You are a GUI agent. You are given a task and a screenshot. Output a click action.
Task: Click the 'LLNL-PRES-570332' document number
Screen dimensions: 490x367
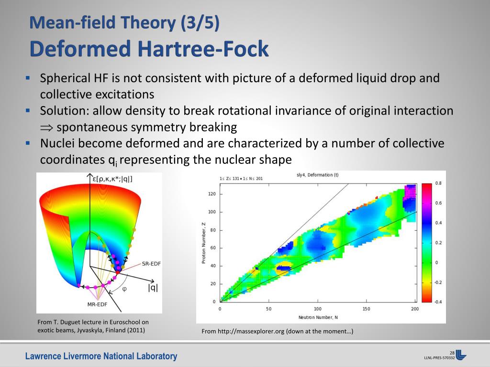[439, 358]
